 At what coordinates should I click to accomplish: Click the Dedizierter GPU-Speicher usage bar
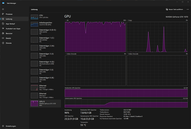point(126,93)
